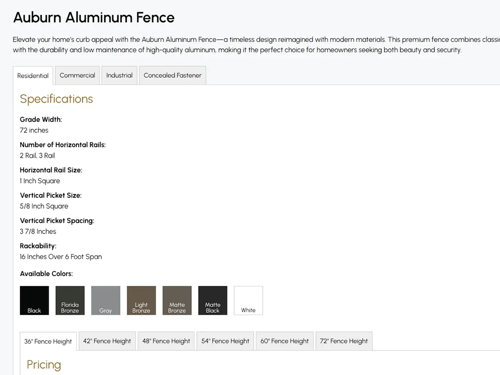Choose the Florida Bronze color swatch
Viewport: 500px width, 375px height.
(x=70, y=300)
